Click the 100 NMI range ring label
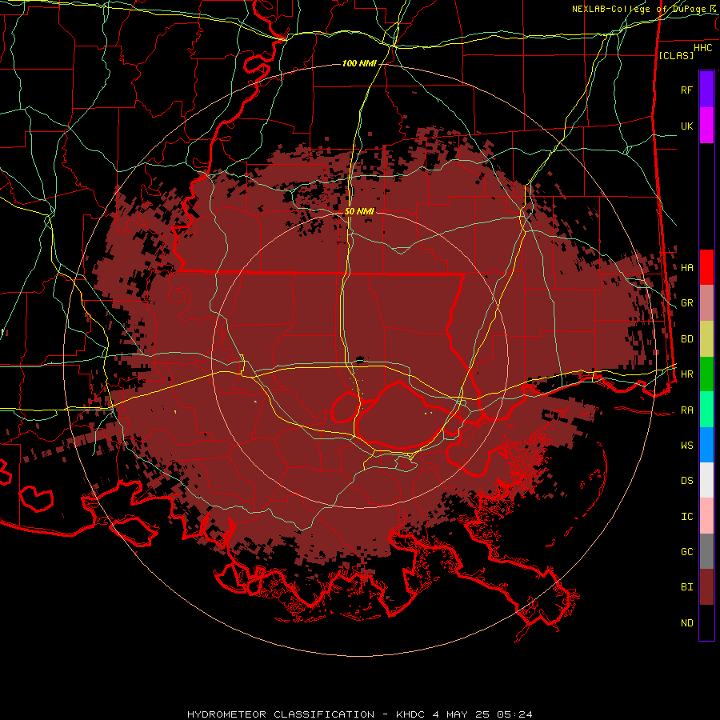Viewport: 720px width, 720px height. pyautogui.click(x=359, y=63)
